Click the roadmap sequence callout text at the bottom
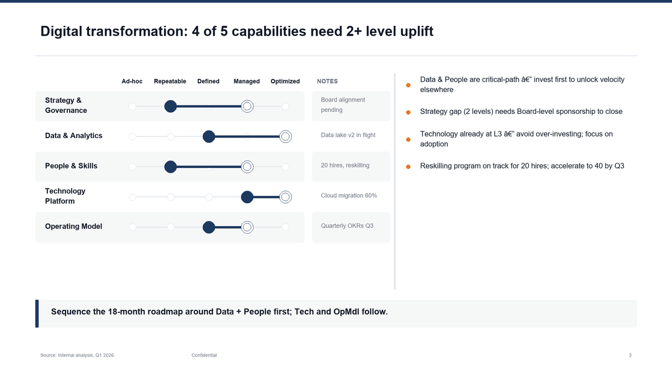Image resolution: width=672 pixels, height=378 pixels. coord(219,312)
